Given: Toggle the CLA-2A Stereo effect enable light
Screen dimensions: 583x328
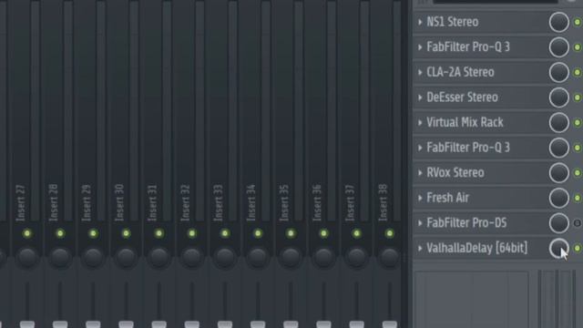Looking at the screenshot, I should (x=578, y=73).
